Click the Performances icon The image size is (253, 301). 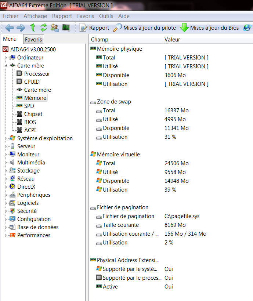pyautogui.click(x=12, y=235)
